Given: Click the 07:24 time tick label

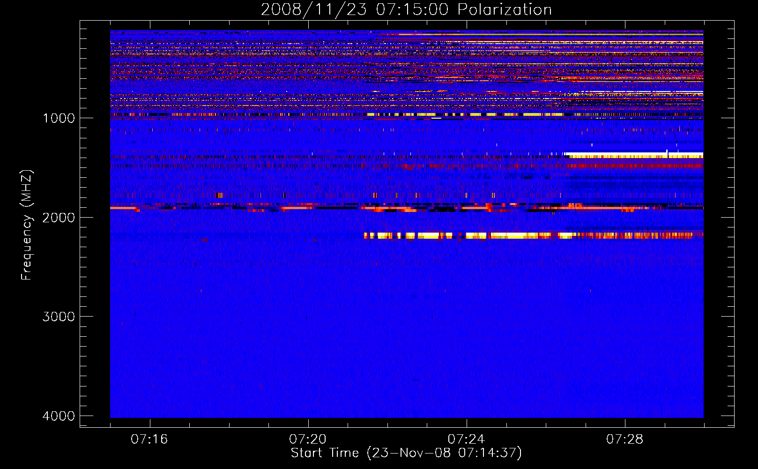Looking at the screenshot, I should tap(466, 439).
